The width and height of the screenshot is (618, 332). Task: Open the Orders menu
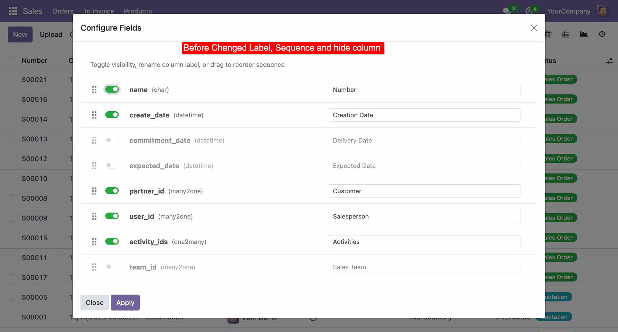click(x=63, y=11)
